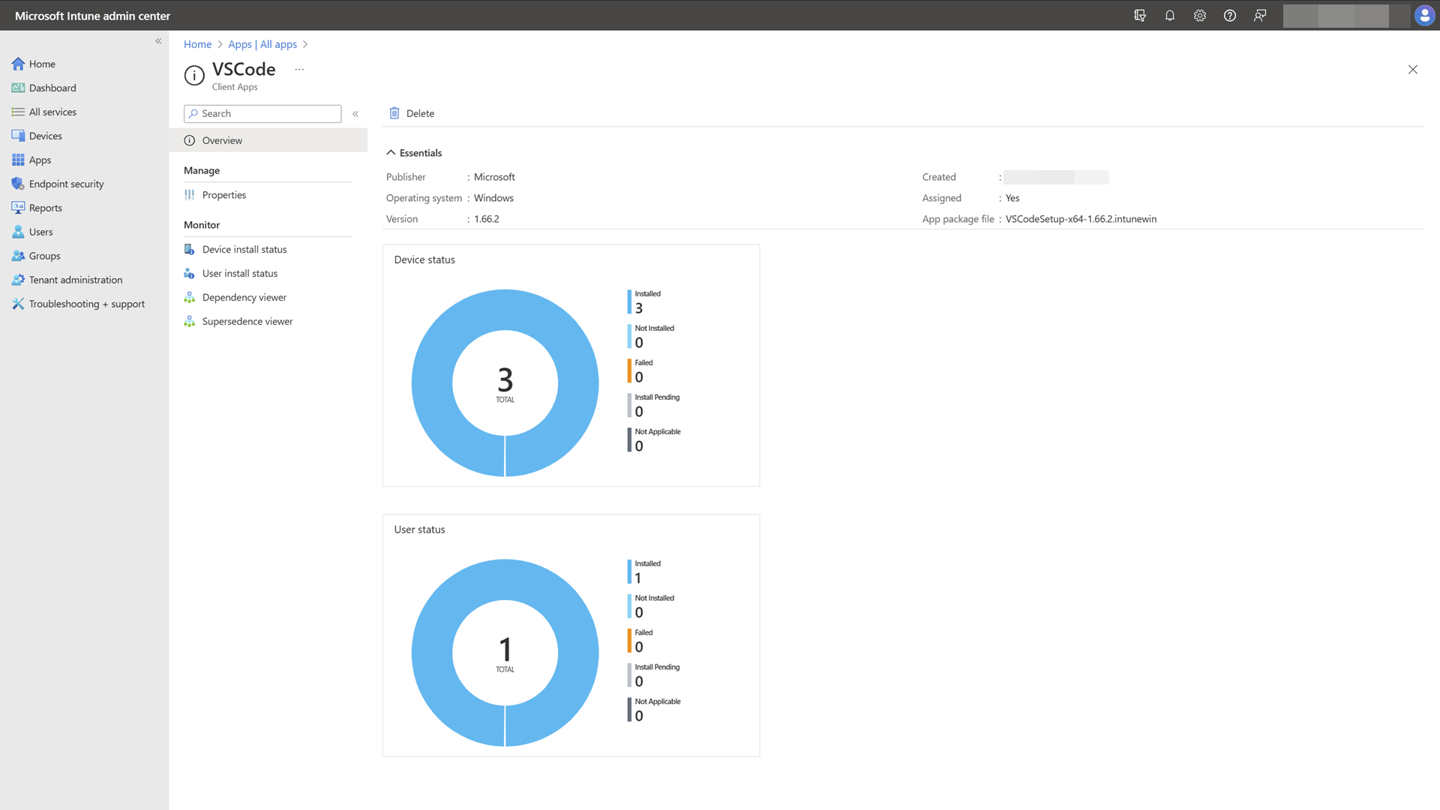Screen dimensions: 1440x810
Task: Click the account avatar icon
Action: 1423,16
